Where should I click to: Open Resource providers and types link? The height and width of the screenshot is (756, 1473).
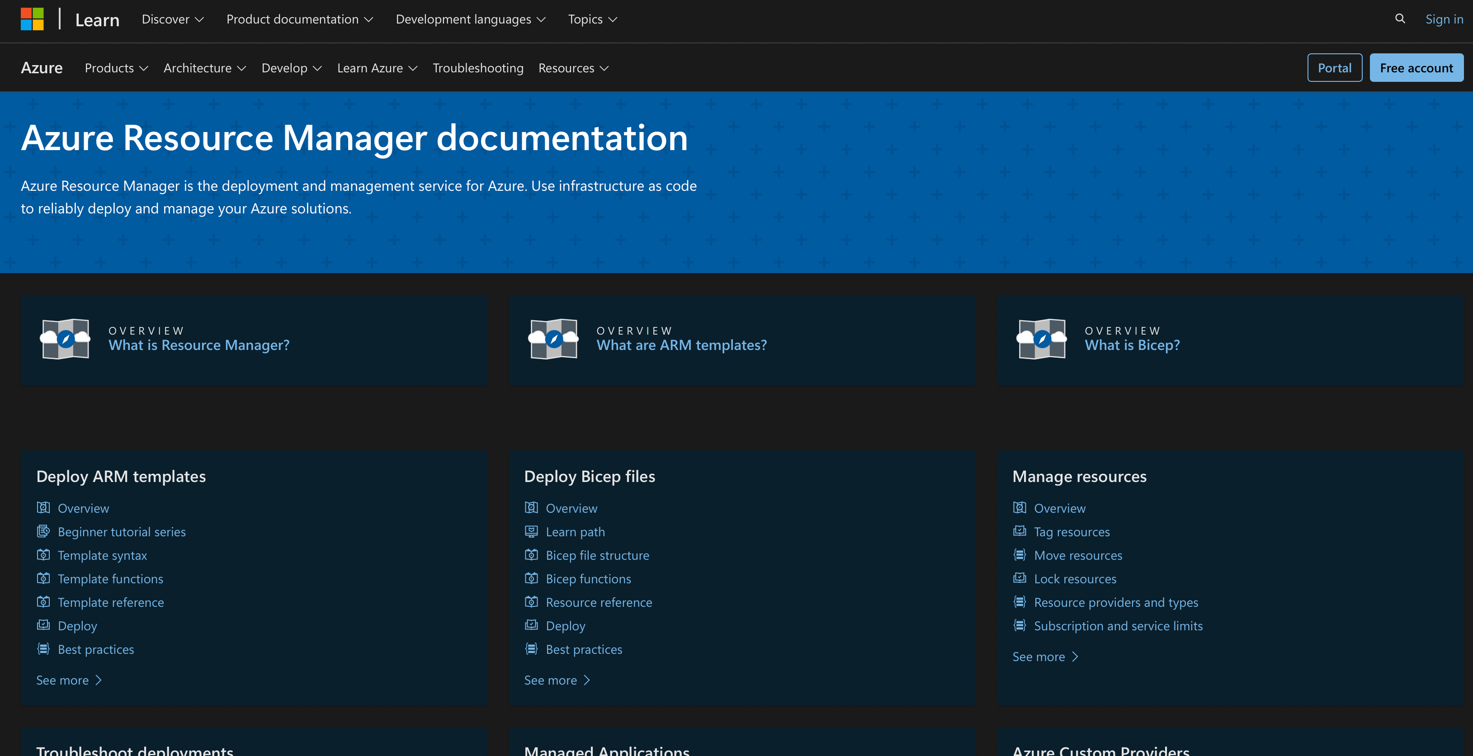point(1116,602)
